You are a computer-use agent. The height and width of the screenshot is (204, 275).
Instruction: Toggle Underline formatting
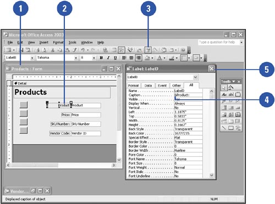tap(115, 58)
